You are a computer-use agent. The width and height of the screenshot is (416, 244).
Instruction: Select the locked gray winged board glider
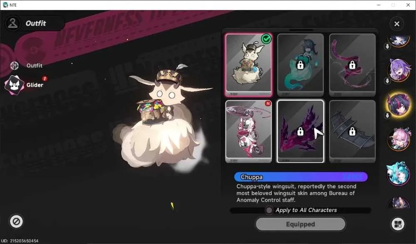(352, 131)
